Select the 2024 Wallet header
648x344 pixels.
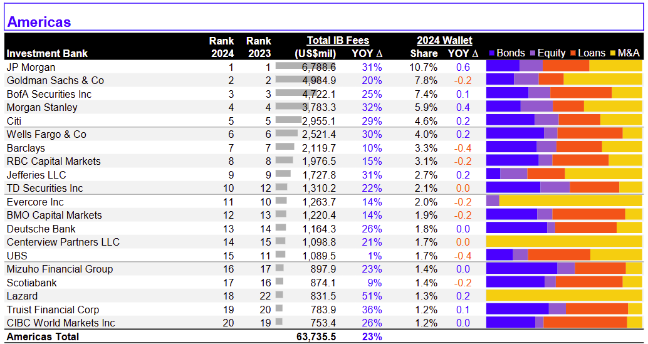point(444,41)
